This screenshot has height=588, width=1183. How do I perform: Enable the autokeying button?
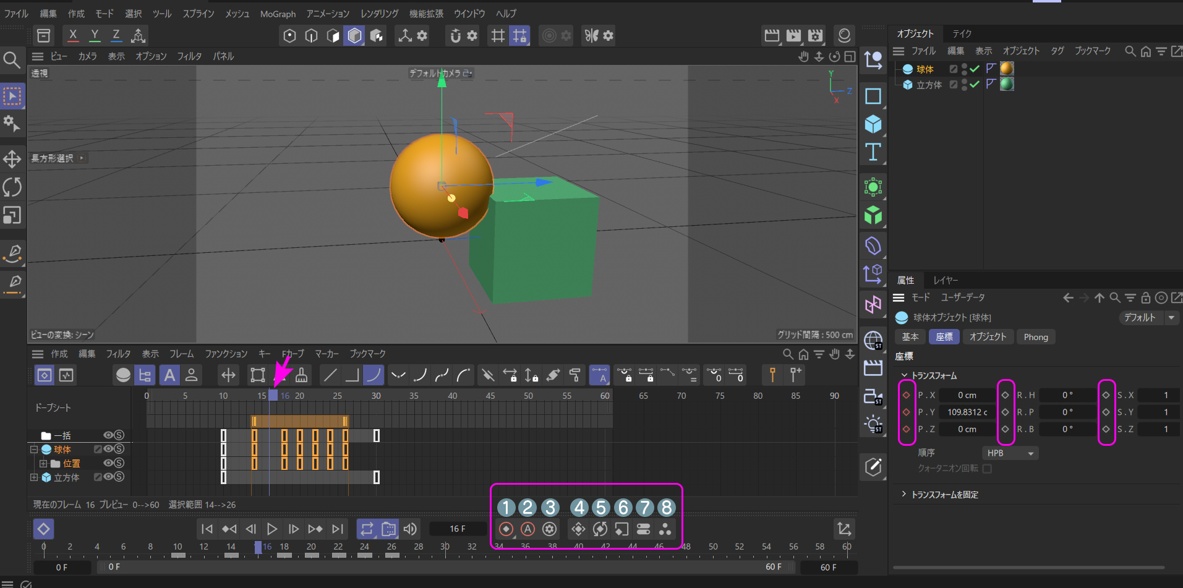[527, 529]
